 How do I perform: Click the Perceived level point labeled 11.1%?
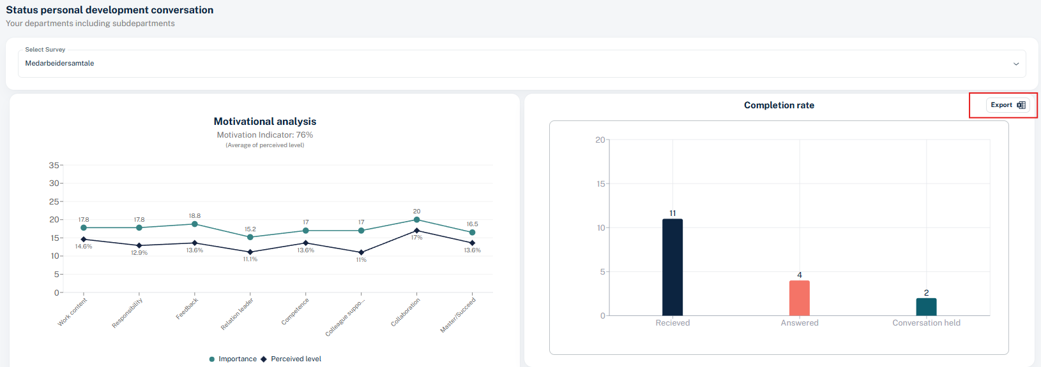pos(250,252)
